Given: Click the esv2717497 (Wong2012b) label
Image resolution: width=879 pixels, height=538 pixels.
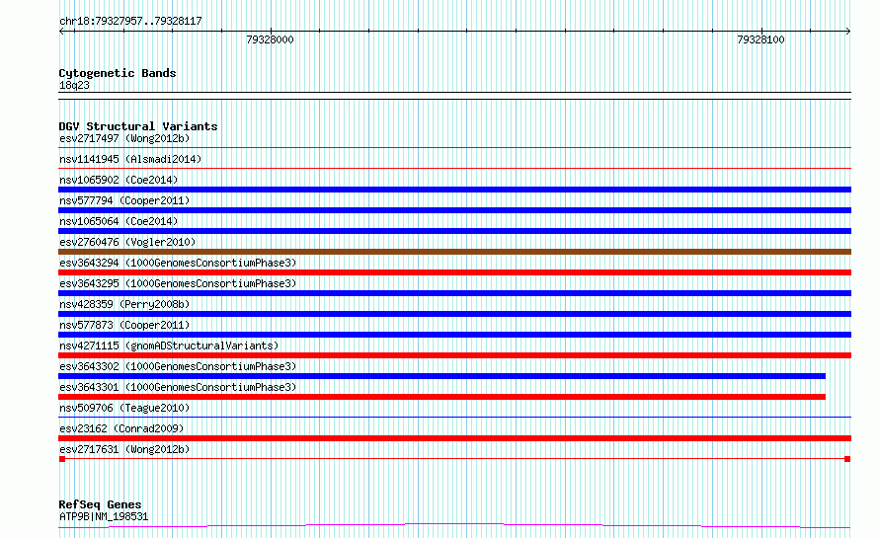Looking at the screenshot, I should point(124,138).
